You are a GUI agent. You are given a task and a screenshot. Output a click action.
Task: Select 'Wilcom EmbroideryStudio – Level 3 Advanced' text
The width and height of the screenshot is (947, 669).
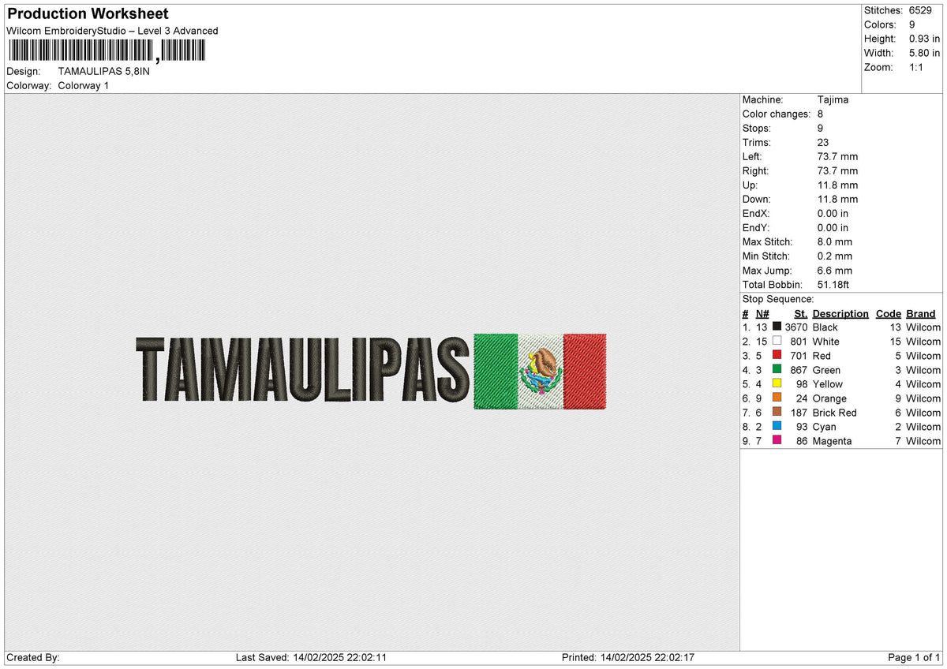coord(112,31)
